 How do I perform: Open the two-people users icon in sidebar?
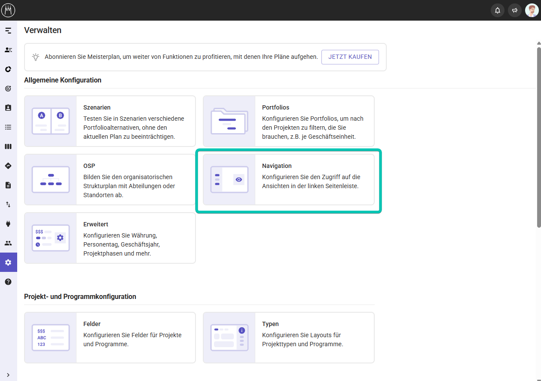click(8, 243)
